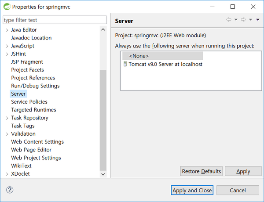Image resolution: width=264 pixels, height=202 pixels.
Task: Close the Properties for springmvc dialog
Action: click(x=253, y=7)
